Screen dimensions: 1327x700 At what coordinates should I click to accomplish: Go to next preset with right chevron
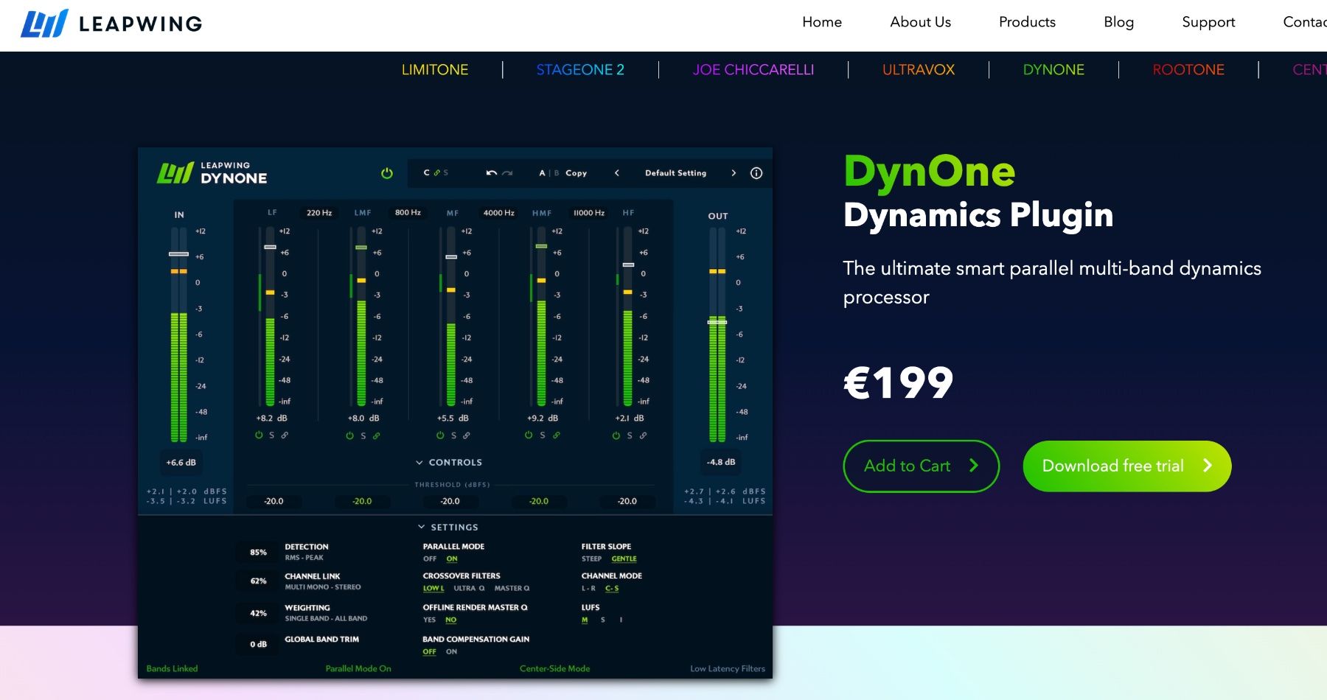point(734,173)
